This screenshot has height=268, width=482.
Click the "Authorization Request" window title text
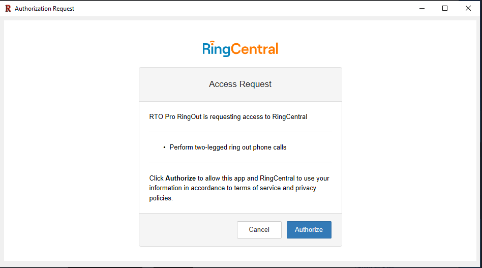(x=44, y=9)
